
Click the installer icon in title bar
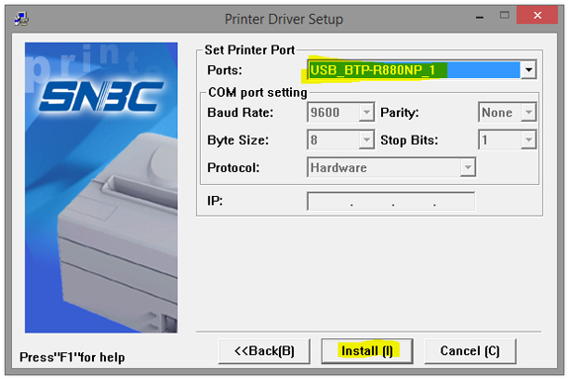[22, 19]
